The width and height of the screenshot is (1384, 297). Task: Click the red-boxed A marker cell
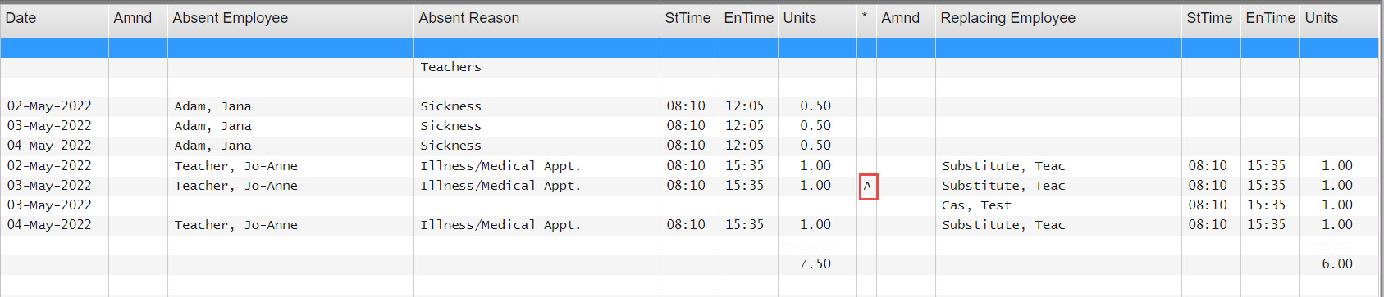pos(868,186)
